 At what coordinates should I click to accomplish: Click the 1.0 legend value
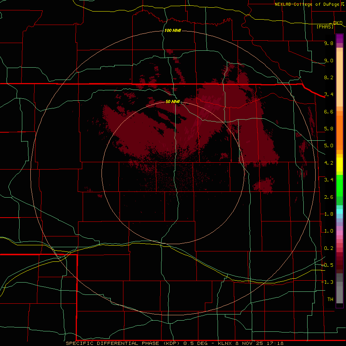coord(329,231)
